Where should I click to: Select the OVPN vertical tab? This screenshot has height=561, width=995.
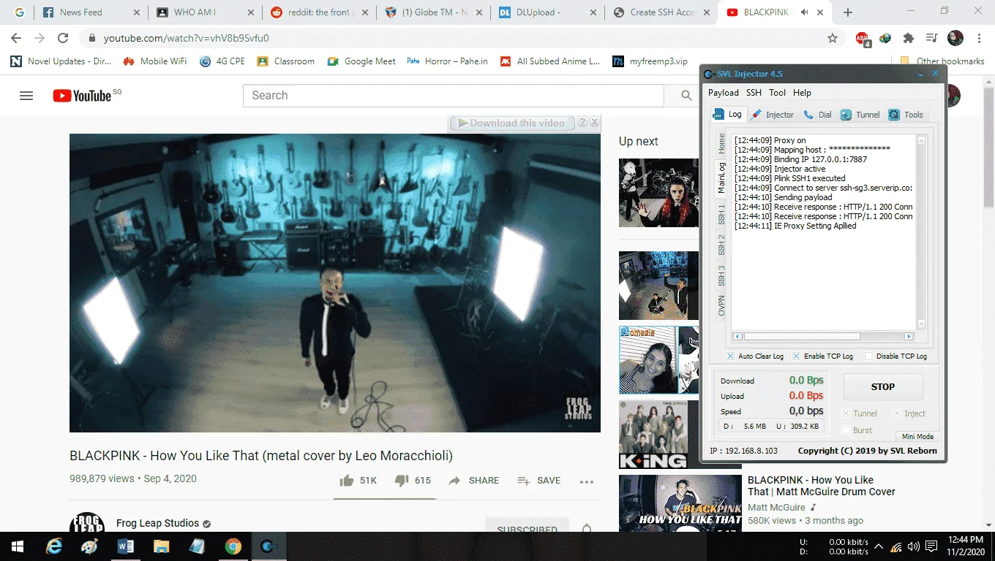721,305
